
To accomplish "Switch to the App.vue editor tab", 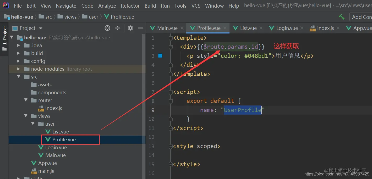I will click(x=359, y=28).
